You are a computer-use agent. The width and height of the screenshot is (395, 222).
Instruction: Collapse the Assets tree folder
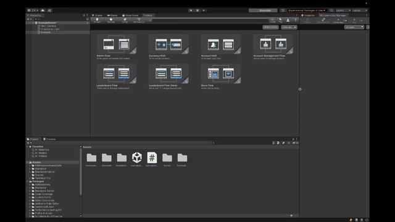[27, 162]
